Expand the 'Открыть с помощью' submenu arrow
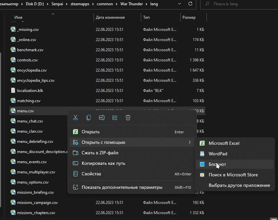Viewport: 278px width, 220px height. (189, 142)
